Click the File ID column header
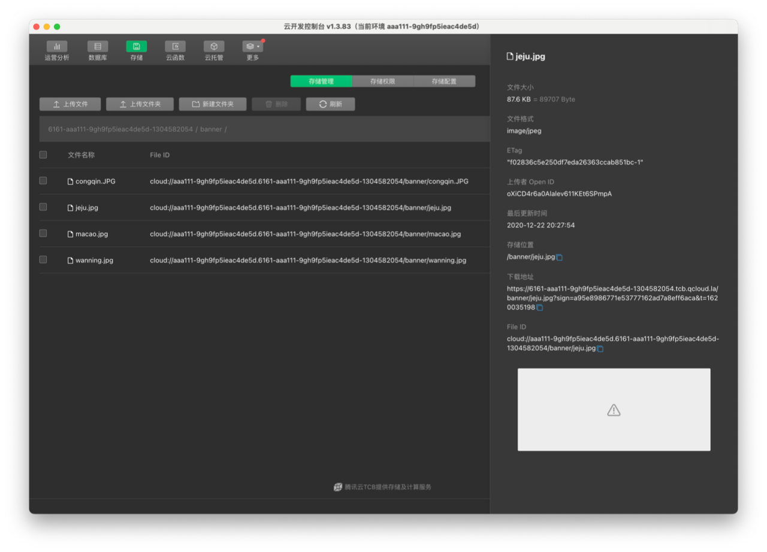This screenshot has width=767, height=552. click(x=159, y=155)
